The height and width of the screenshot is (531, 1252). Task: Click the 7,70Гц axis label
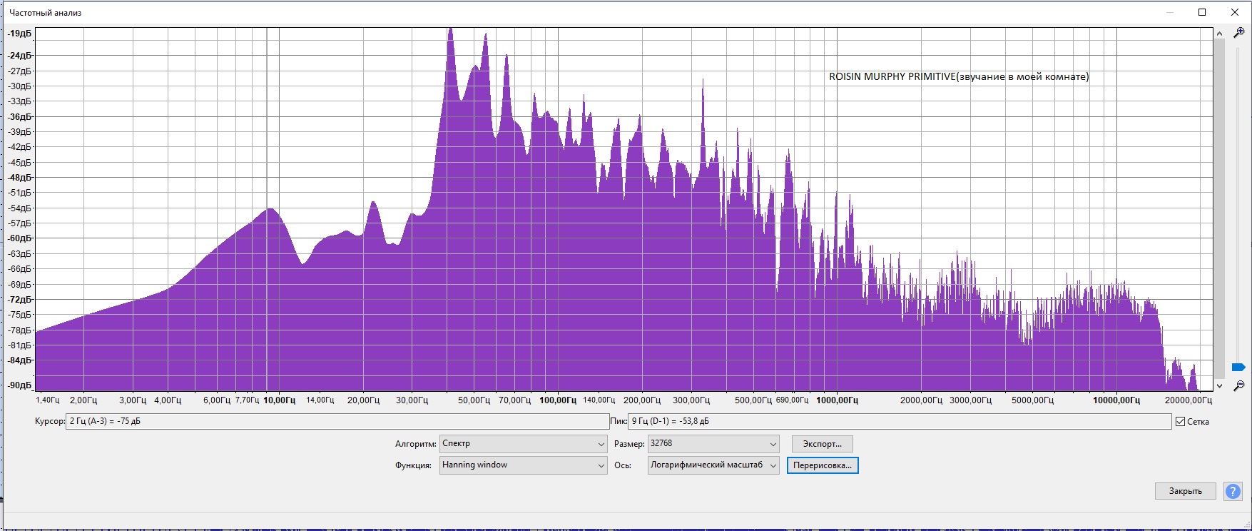pos(247,400)
